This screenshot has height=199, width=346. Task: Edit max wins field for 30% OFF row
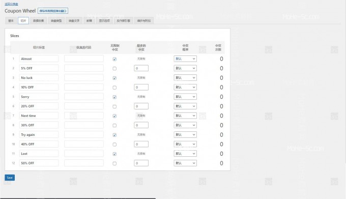click(x=141, y=125)
